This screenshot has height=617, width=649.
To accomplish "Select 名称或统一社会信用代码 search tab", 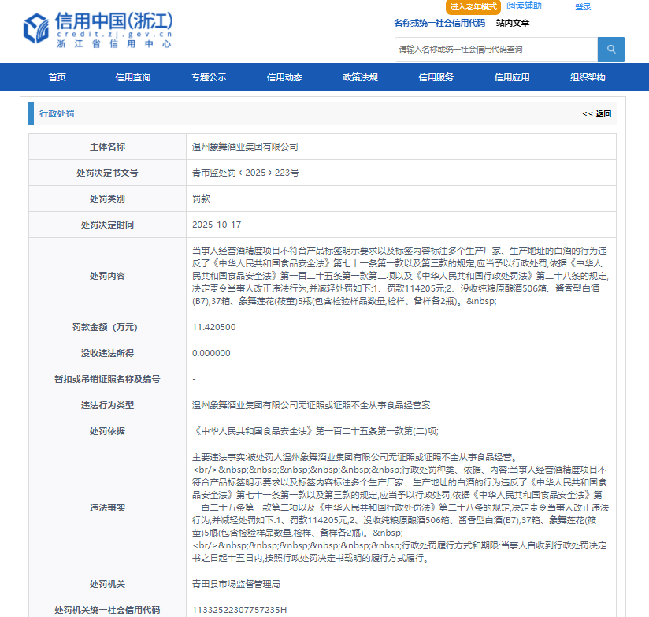I will 439,23.
